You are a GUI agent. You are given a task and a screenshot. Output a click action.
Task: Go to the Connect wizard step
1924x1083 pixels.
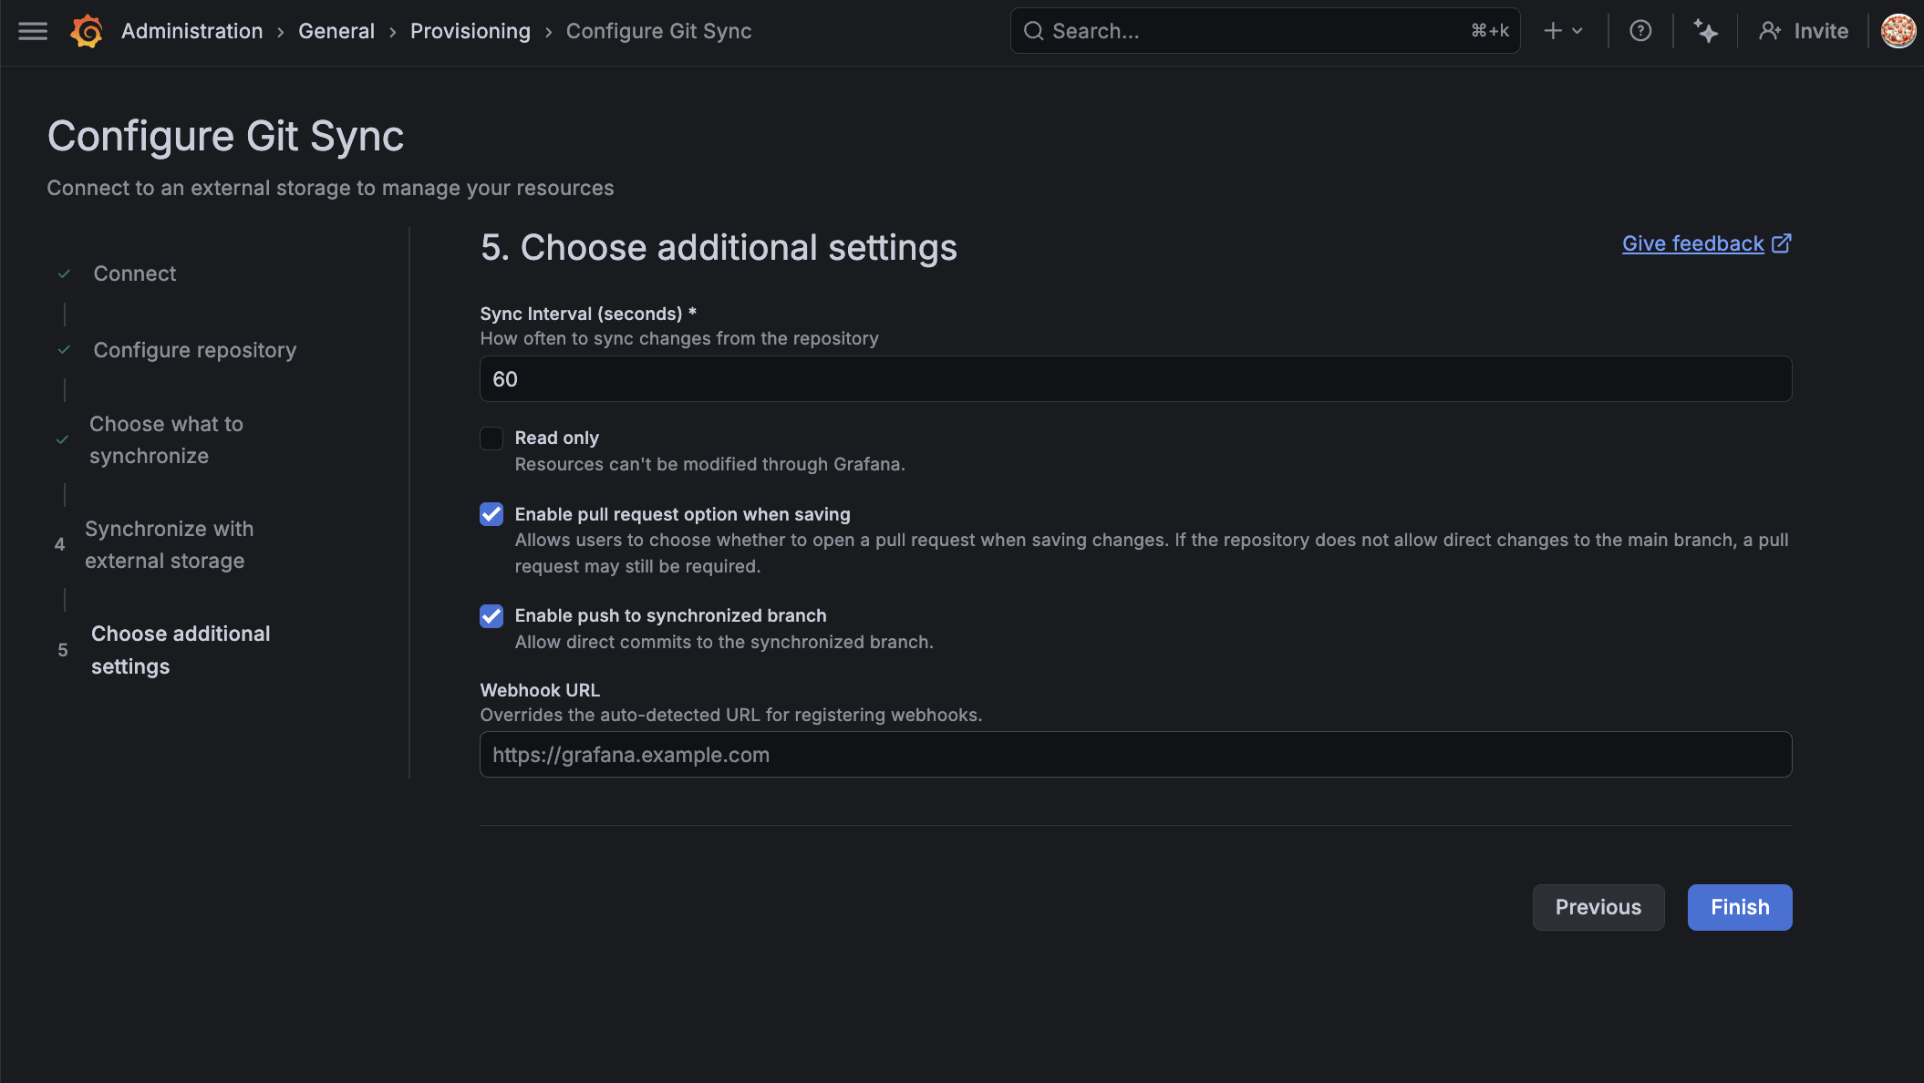(135, 273)
